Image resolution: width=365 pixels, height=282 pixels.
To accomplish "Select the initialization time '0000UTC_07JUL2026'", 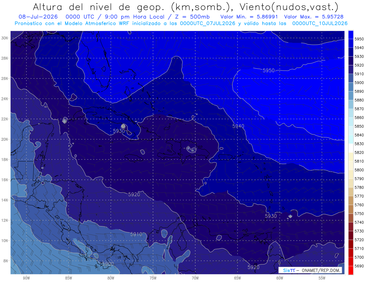I will pyautogui.click(x=208, y=23).
